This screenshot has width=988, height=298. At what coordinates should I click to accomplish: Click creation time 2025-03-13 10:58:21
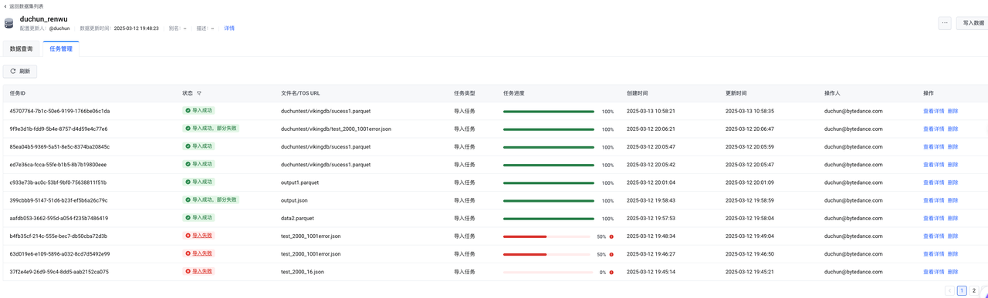[651, 111]
